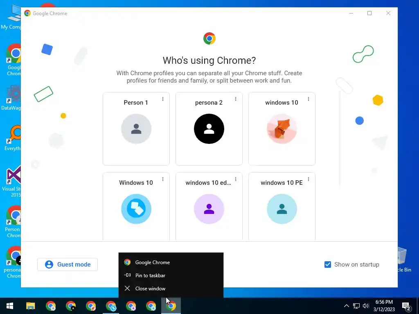
Task: Minimize the Google Chrome profile window
Action: pyautogui.click(x=351, y=13)
